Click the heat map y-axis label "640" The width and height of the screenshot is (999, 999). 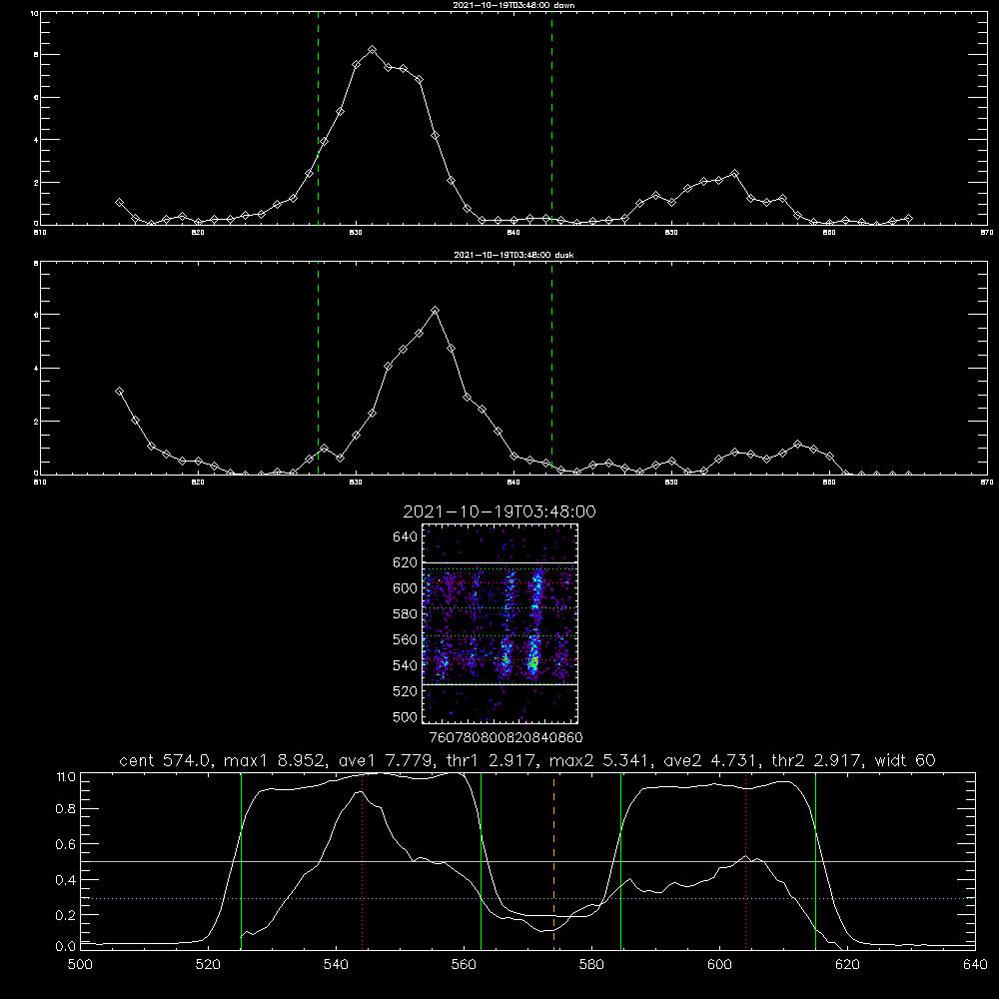(405, 536)
